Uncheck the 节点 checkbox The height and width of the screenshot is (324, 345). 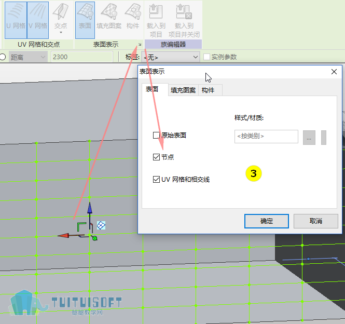point(156,157)
